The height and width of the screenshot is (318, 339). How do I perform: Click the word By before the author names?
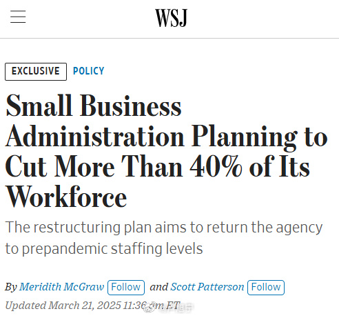pyautogui.click(x=11, y=287)
